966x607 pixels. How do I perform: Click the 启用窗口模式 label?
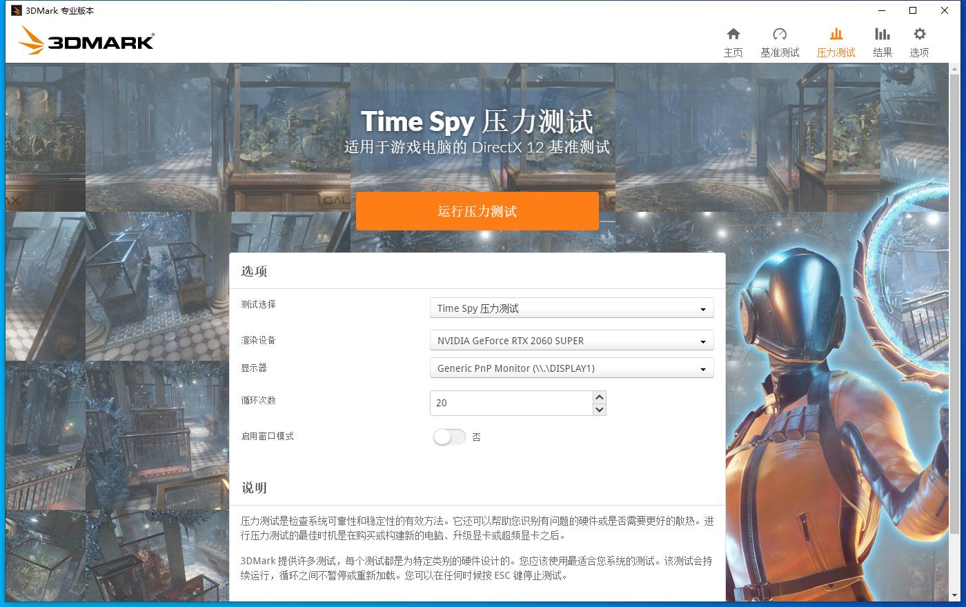coord(267,436)
